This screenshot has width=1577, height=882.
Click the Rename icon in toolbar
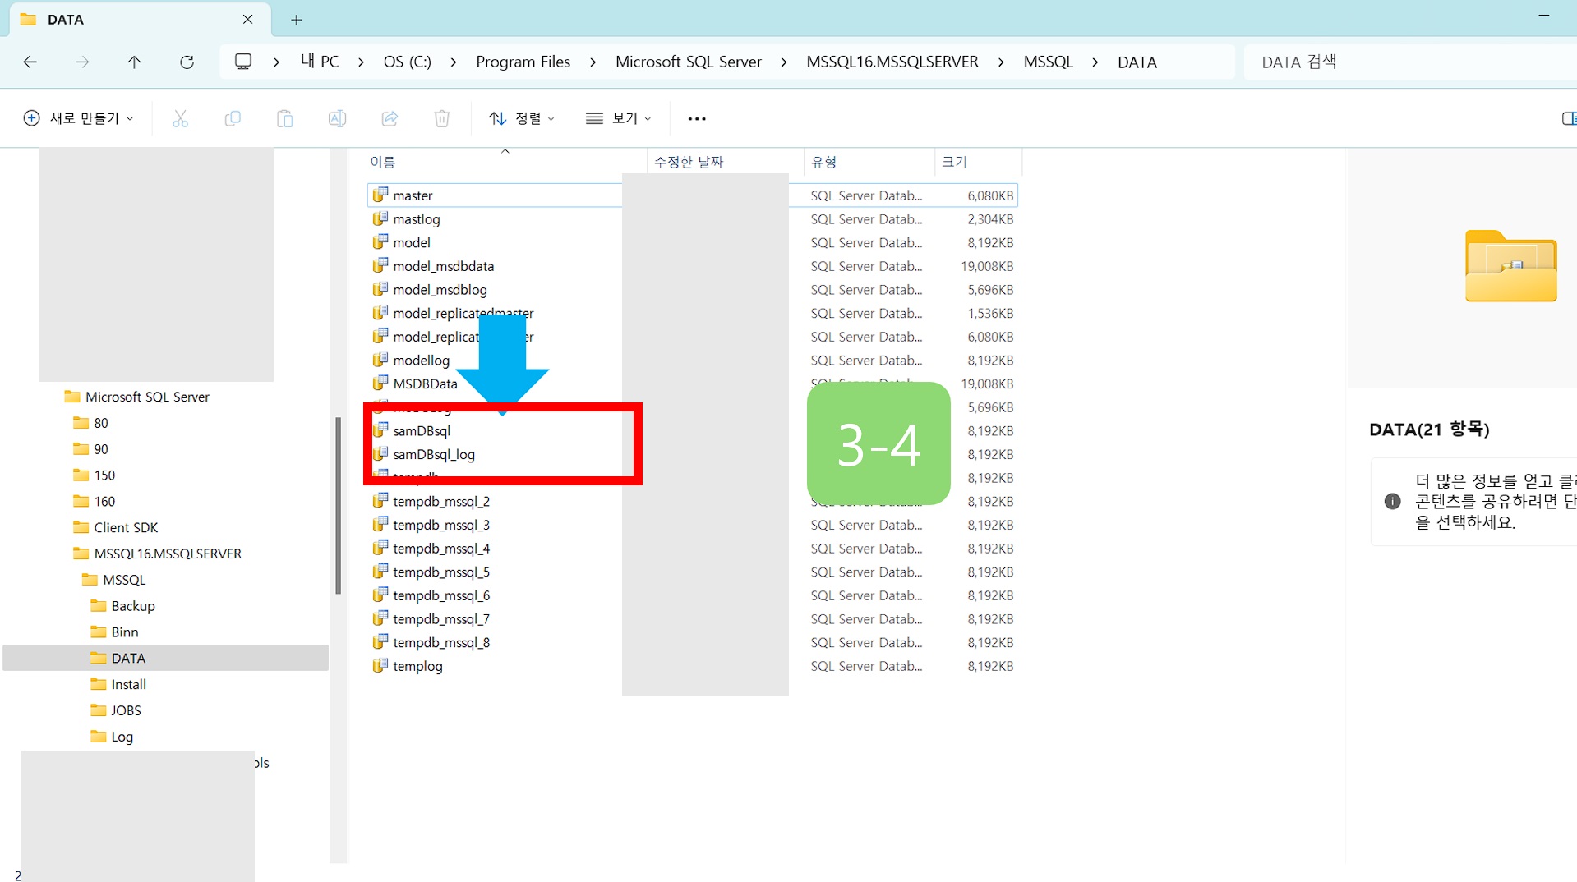pyautogui.click(x=337, y=118)
